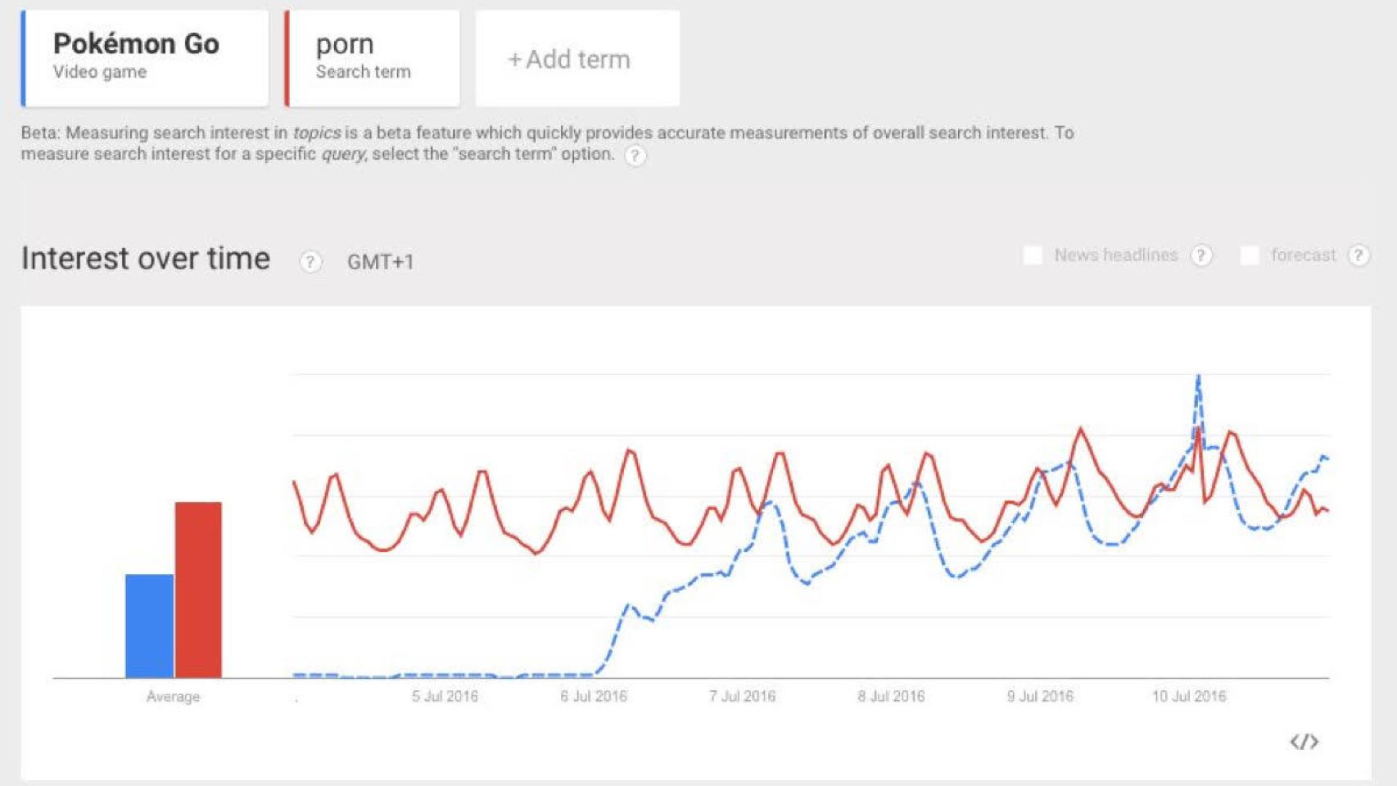The height and width of the screenshot is (786, 1397).
Task: Click the Interest over time heading
Action: tap(146, 259)
